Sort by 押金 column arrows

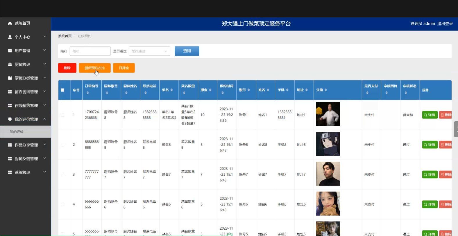210,90
